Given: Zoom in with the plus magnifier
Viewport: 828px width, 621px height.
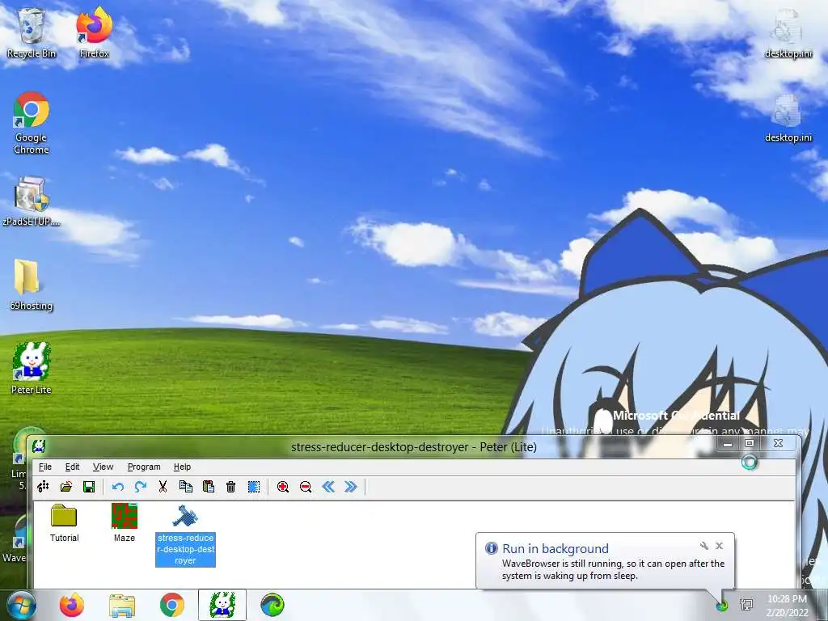Looking at the screenshot, I should pos(282,487).
